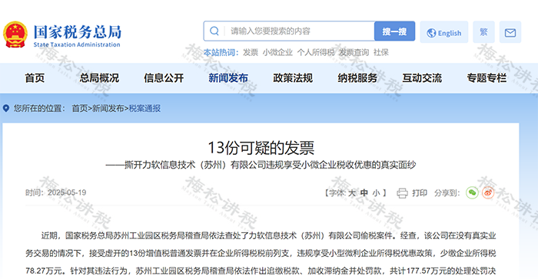Click the globe English language button
The width and height of the screenshot is (538, 279).
point(444,32)
